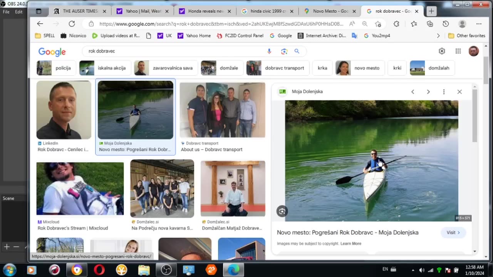493x277 pixels.
Task: Click the browser address bar URL
Action: 221,24
